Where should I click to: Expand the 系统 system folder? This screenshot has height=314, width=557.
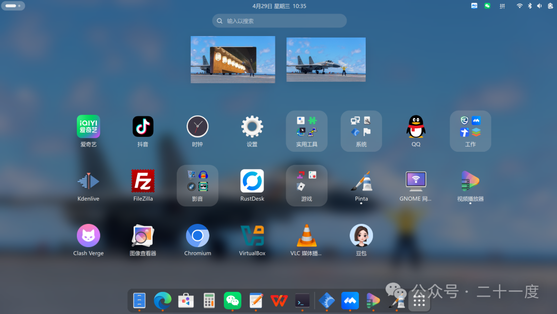361,131
